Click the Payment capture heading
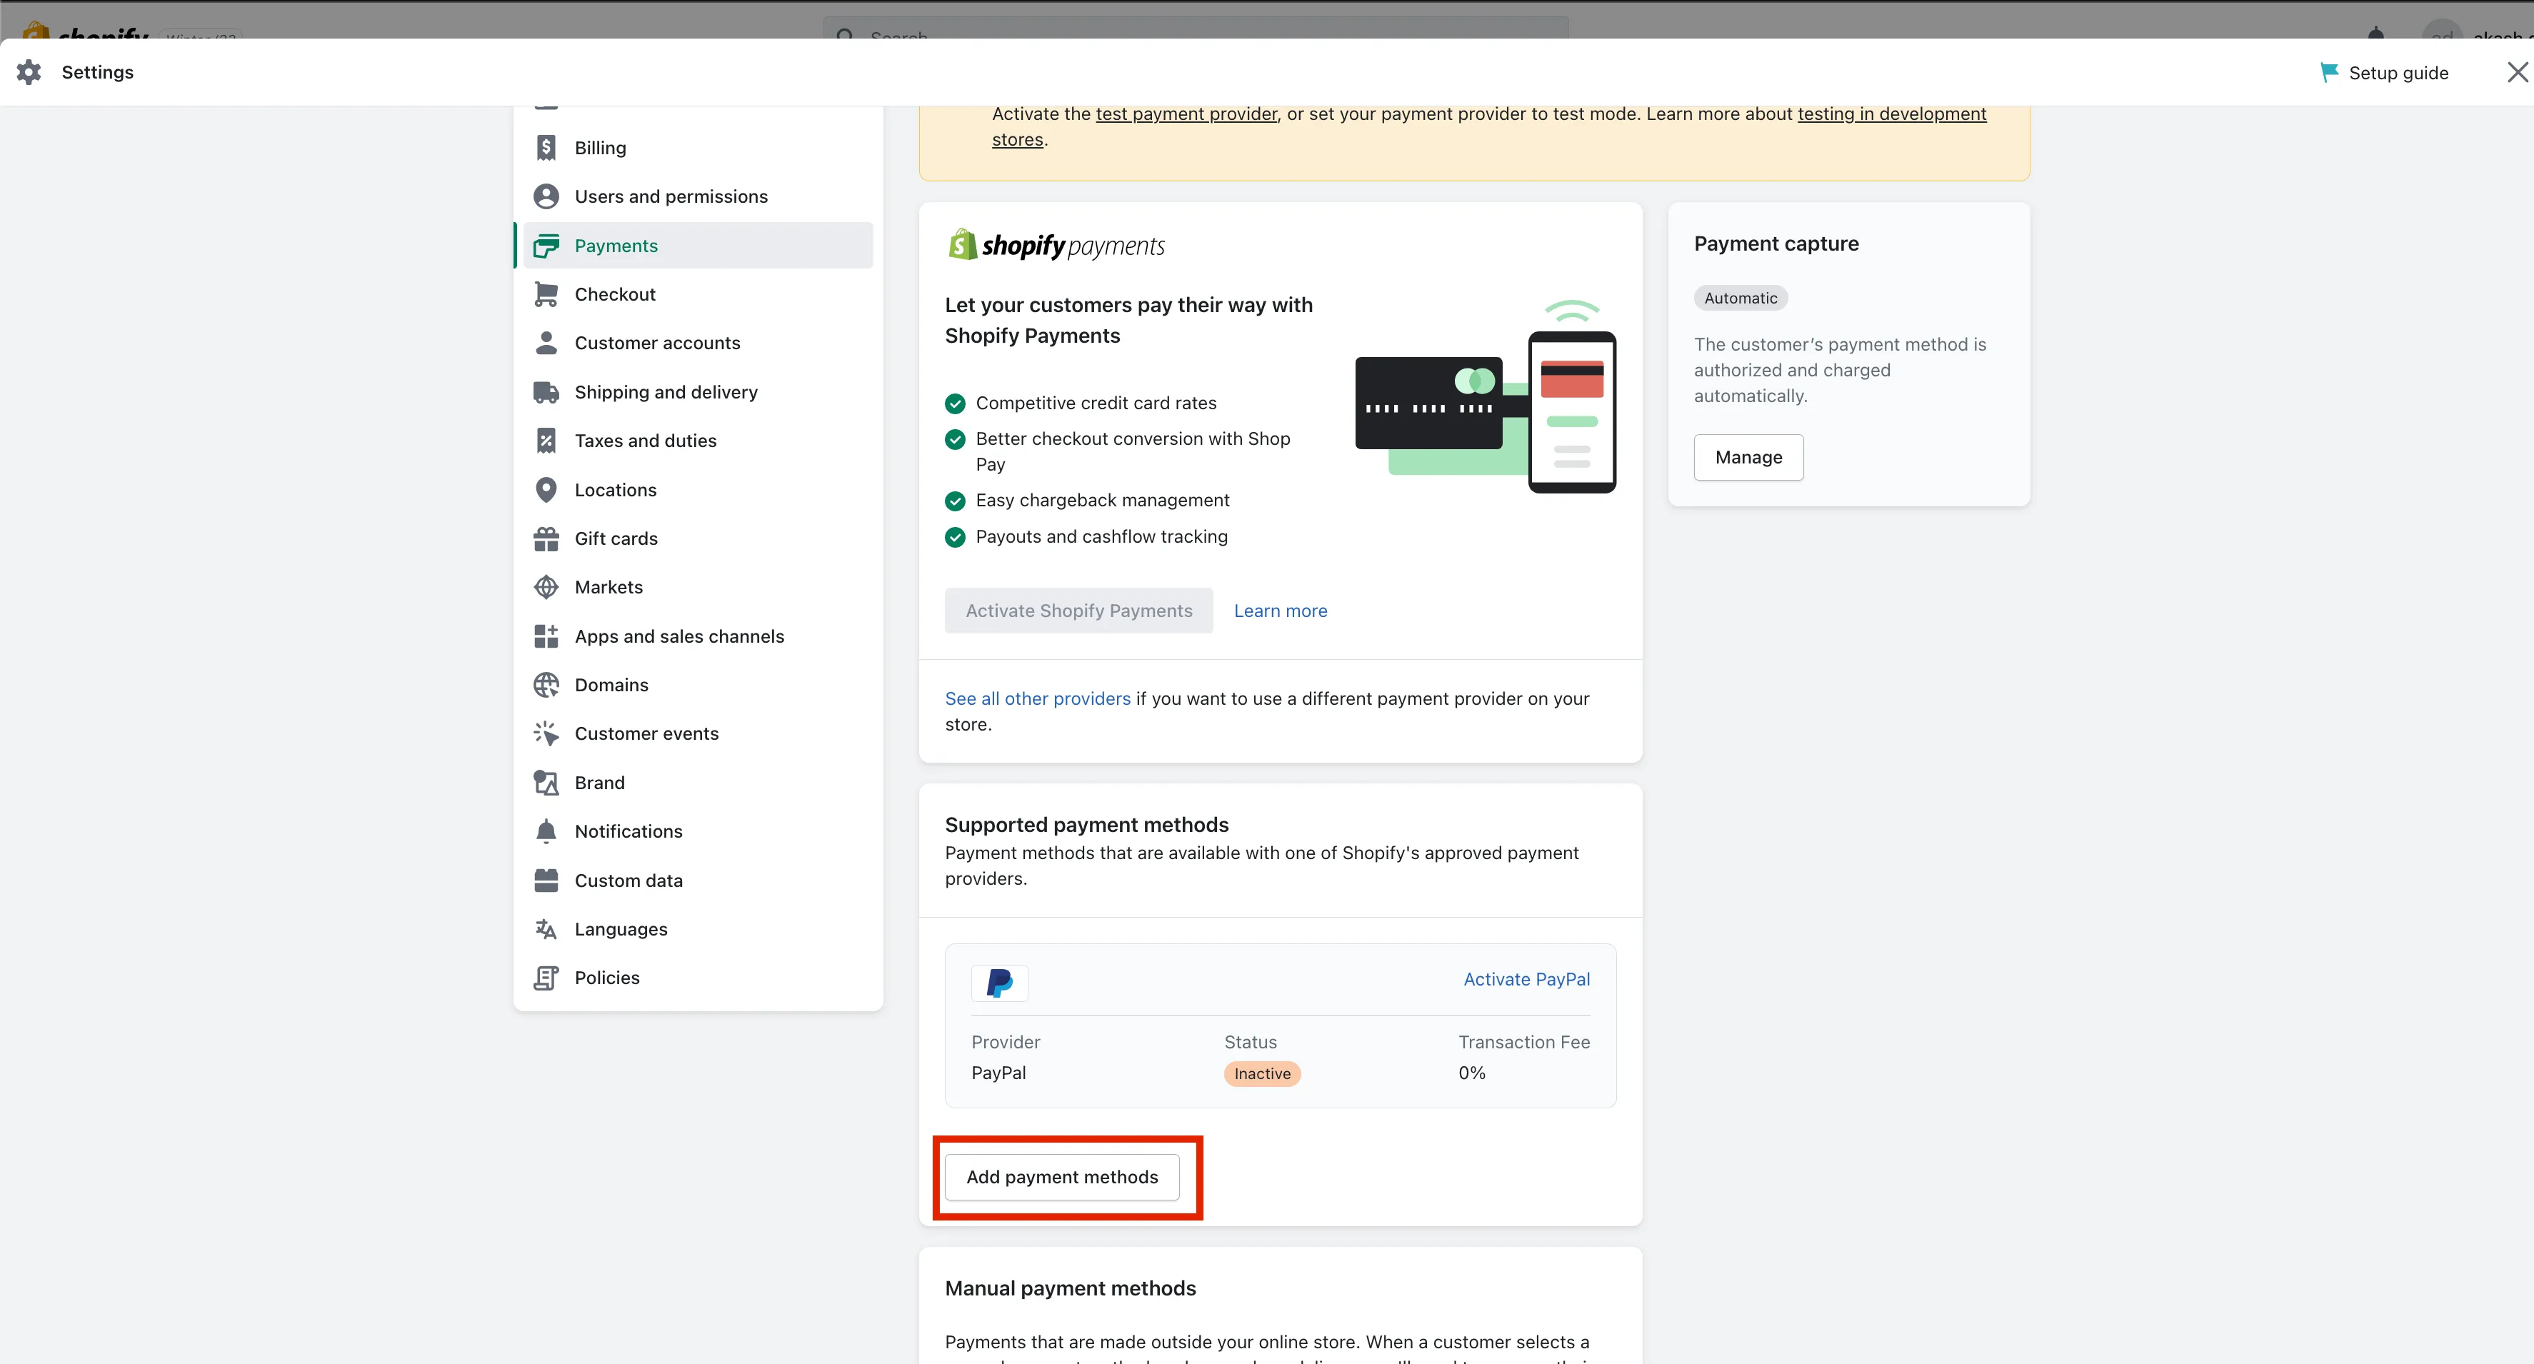This screenshot has width=2534, height=1364. [1776, 244]
